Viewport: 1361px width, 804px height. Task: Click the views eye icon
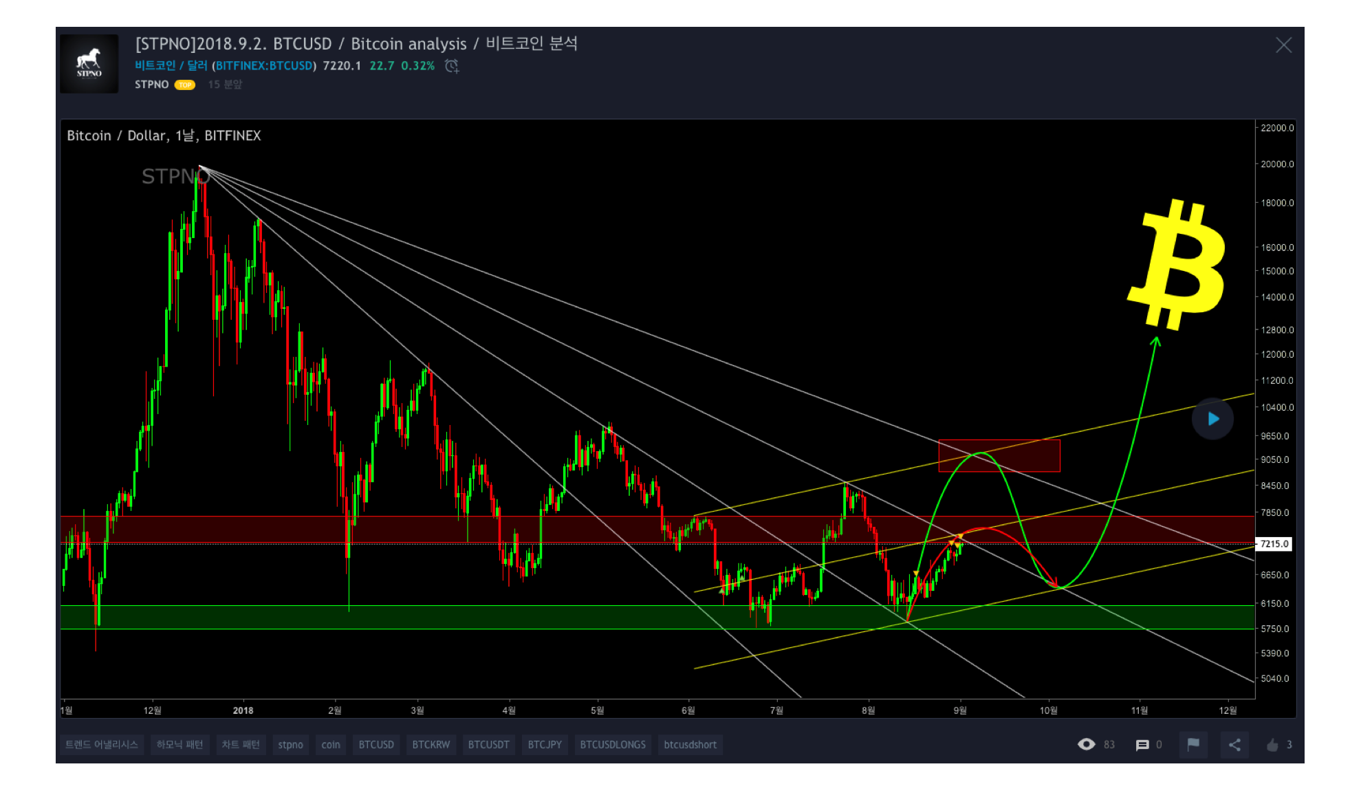(x=1087, y=744)
